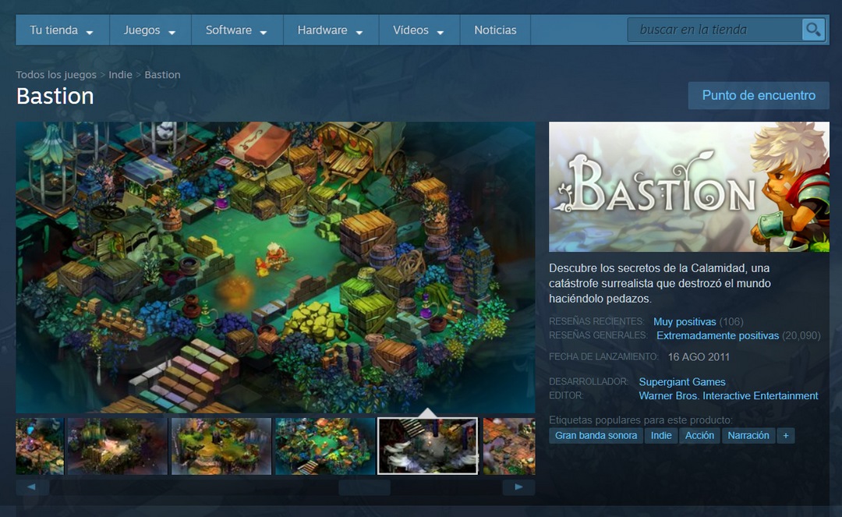
Task: Click the main Bastion screenshot image
Action: 275,267
